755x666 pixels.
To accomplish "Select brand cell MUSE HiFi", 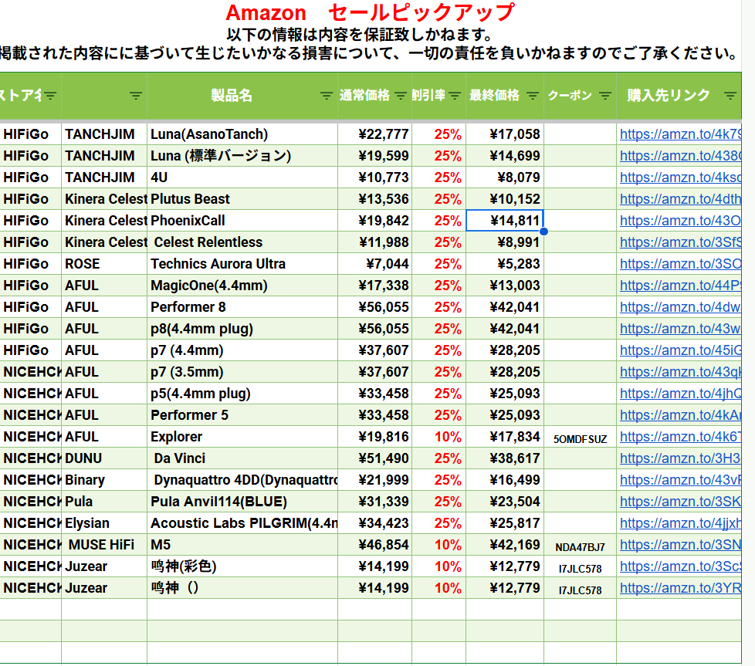I will point(104,545).
